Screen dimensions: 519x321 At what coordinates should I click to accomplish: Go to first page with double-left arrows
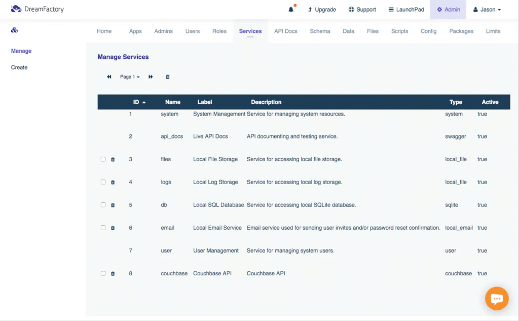coord(108,77)
